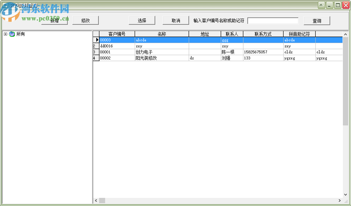Screen dimensions: 351x206
Task: Click the 联系人 column header
Action: pos(232,34)
